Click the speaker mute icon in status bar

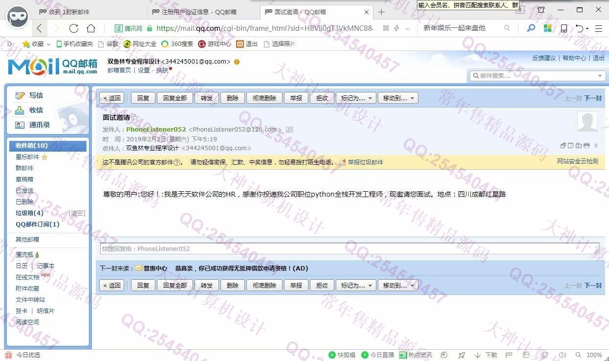point(563,355)
